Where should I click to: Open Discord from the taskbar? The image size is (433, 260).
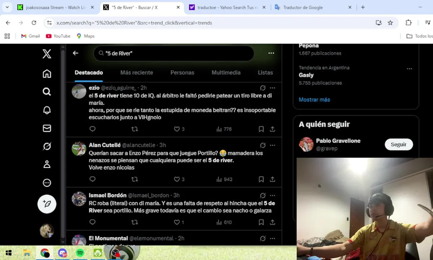pyautogui.click(x=62, y=253)
